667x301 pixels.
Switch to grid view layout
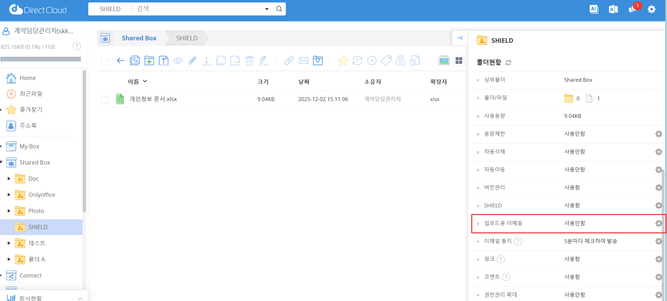tap(459, 61)
